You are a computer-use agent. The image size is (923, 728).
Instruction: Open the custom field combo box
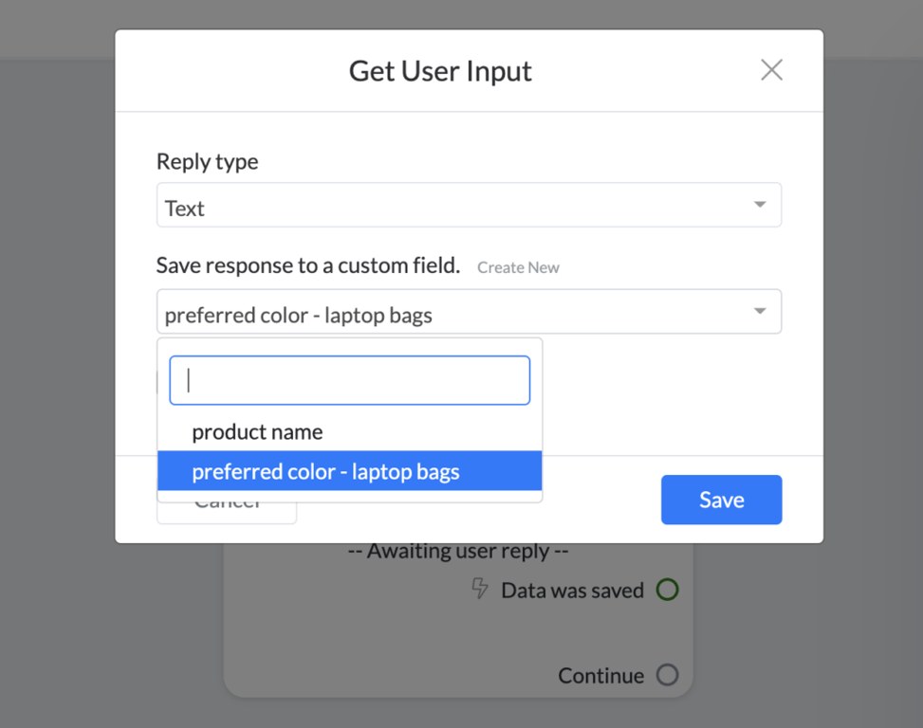click(x=469, y=312)
